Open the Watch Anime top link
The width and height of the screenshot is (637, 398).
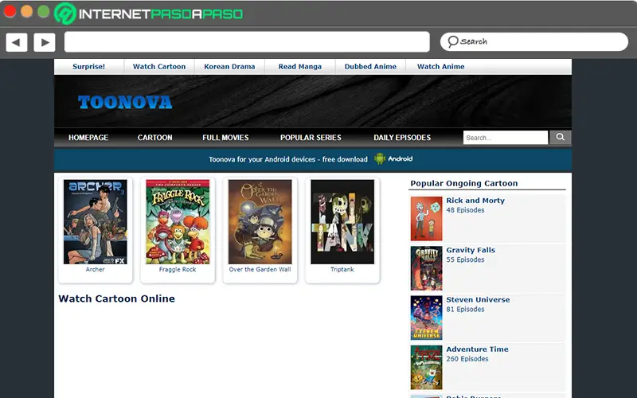(x=441, y=67)
